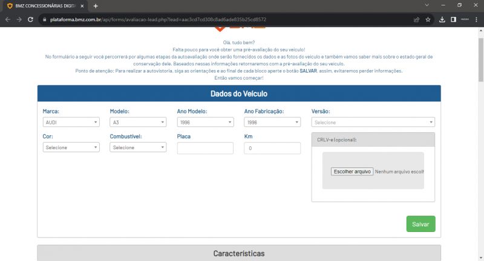Open a new tab with plus icon
The width and height of the screenshot is (484, 261).
96,5
